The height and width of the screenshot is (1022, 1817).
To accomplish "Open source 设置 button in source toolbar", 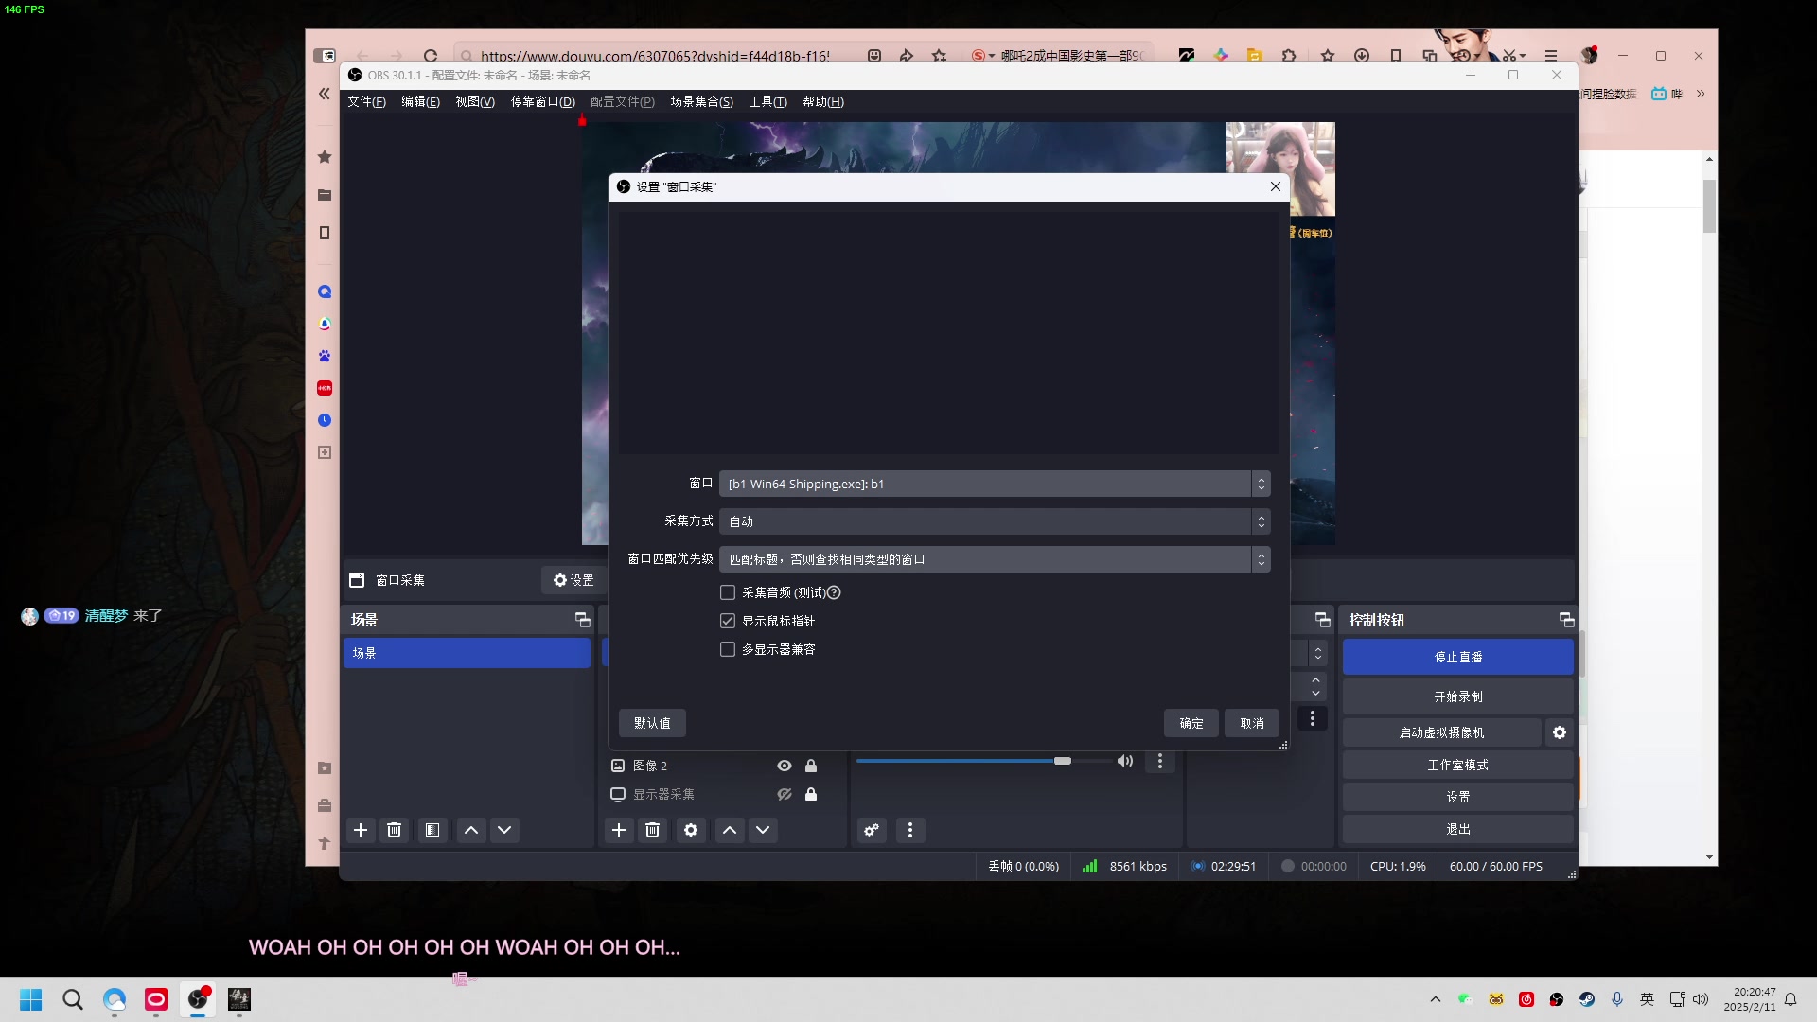I will point(573,580).
